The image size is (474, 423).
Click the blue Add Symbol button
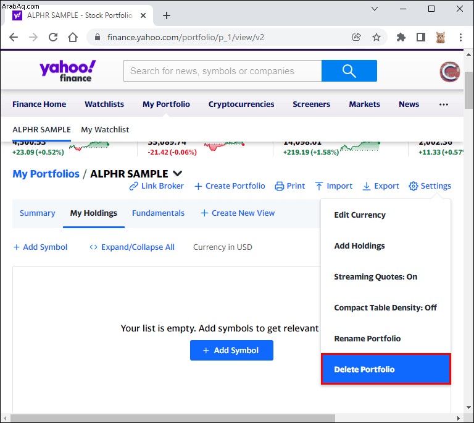[x=231, y=350]
